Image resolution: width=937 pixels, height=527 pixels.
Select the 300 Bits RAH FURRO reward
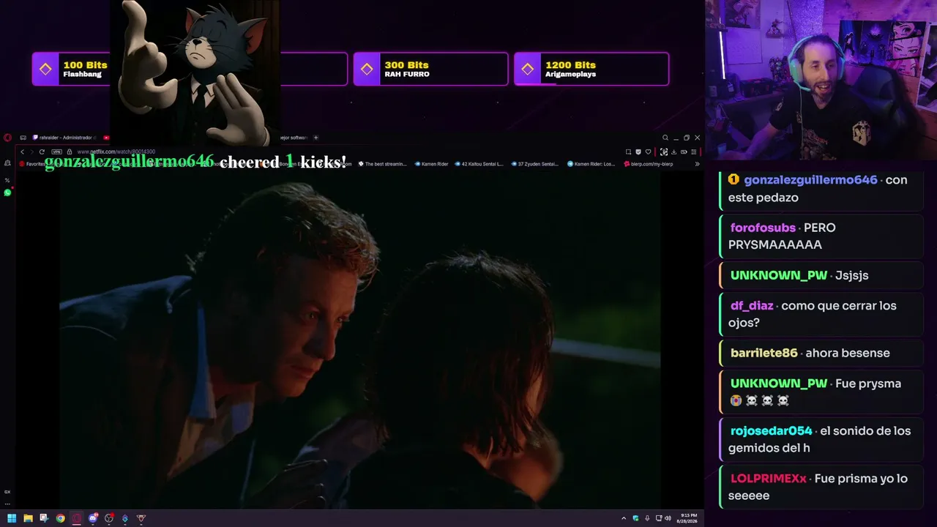[x=430, y=69]
